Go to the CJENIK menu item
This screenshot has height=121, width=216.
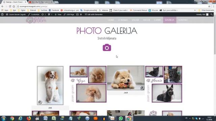(x=157, y=20)
